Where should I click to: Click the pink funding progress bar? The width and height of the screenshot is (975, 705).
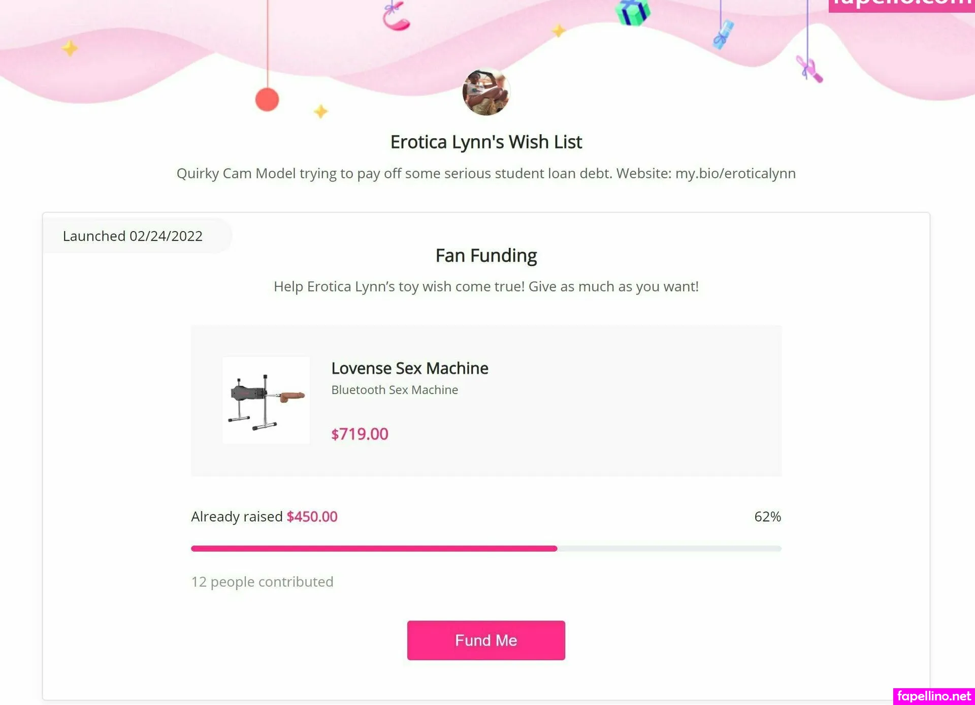click(x=374, y=549)
